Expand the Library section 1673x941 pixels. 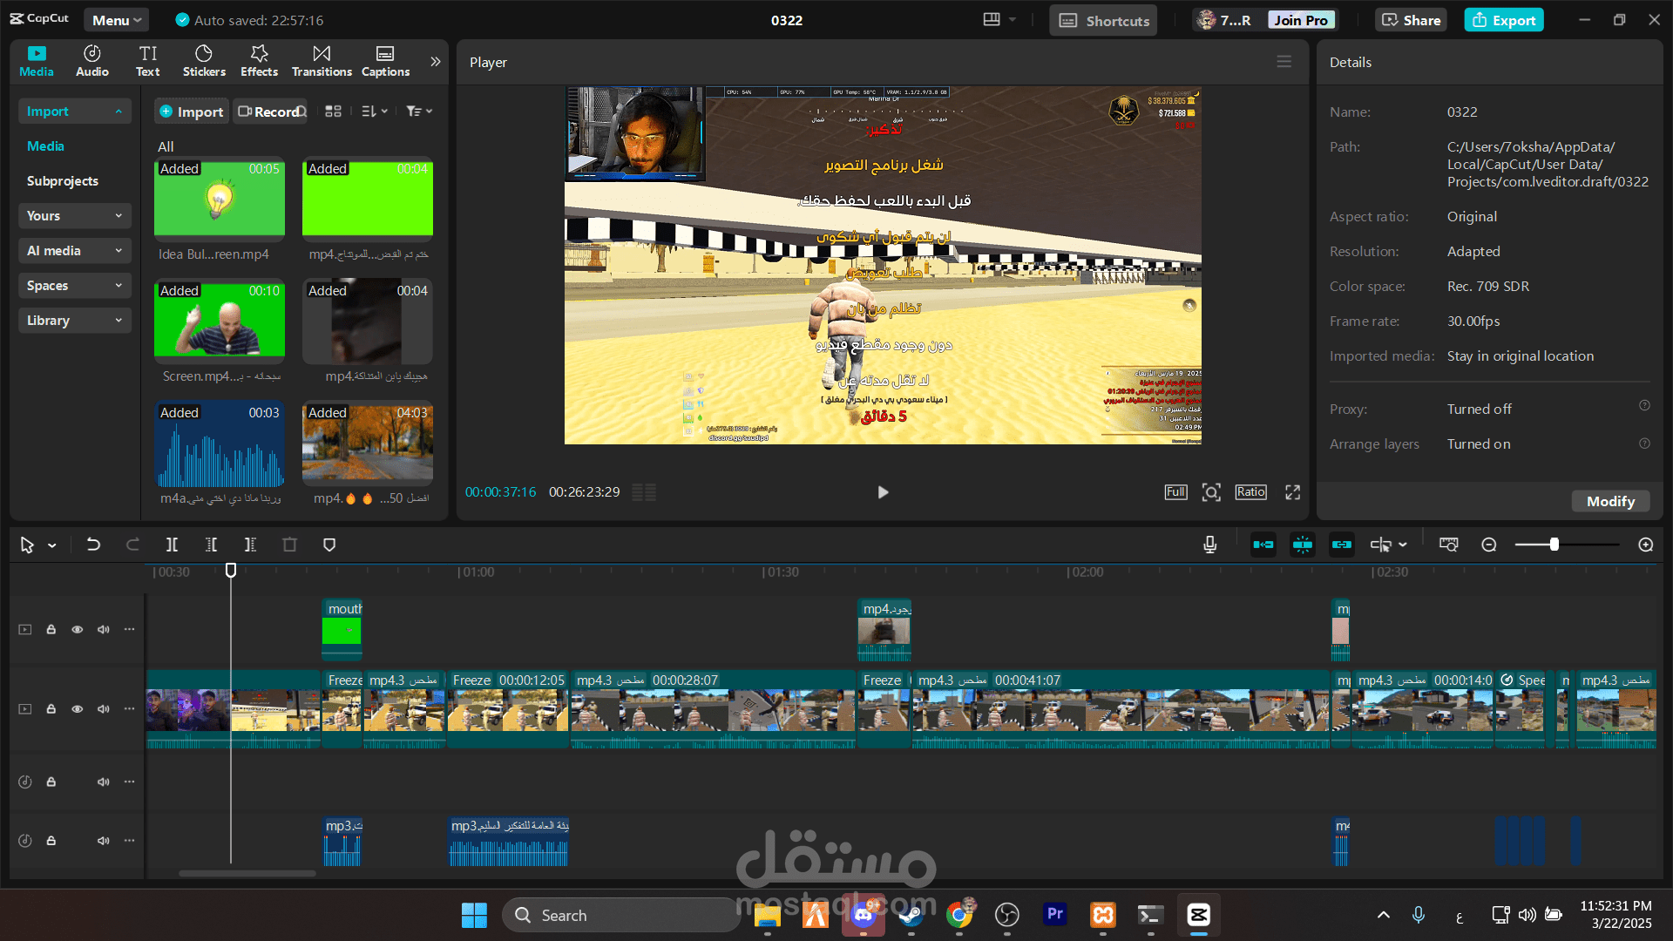pyautogui.click(x=74, y=321)
